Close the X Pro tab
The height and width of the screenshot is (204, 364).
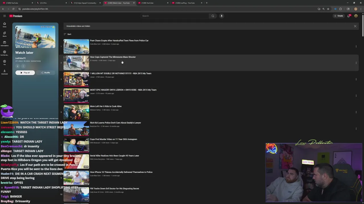(66, 3)
